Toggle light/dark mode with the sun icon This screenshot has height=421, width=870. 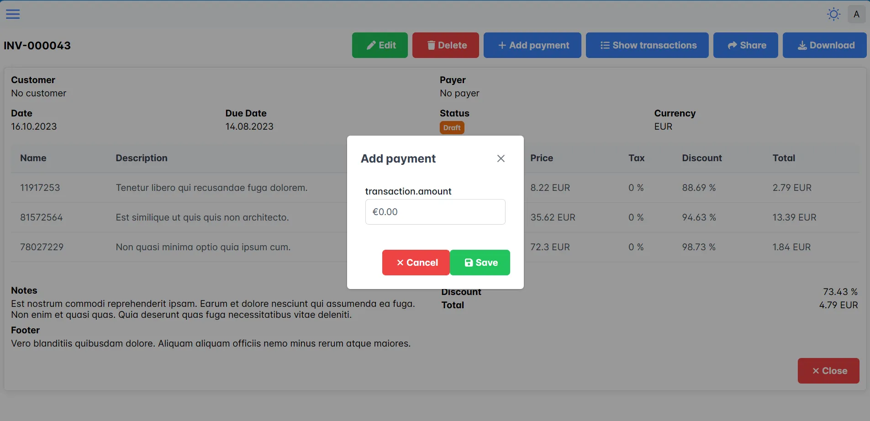[x=833, y=14]
